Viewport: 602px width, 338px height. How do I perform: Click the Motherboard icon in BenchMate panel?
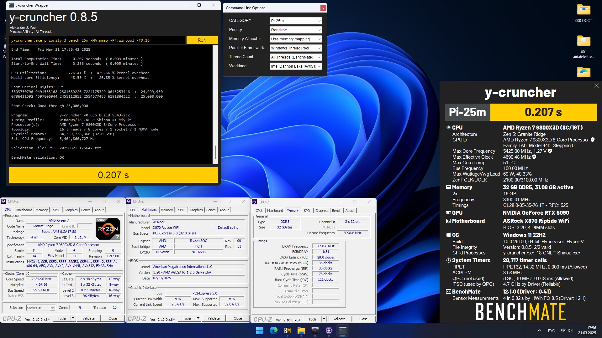tap(448, 221)
